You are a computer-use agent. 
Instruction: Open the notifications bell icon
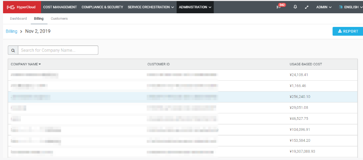295,7
